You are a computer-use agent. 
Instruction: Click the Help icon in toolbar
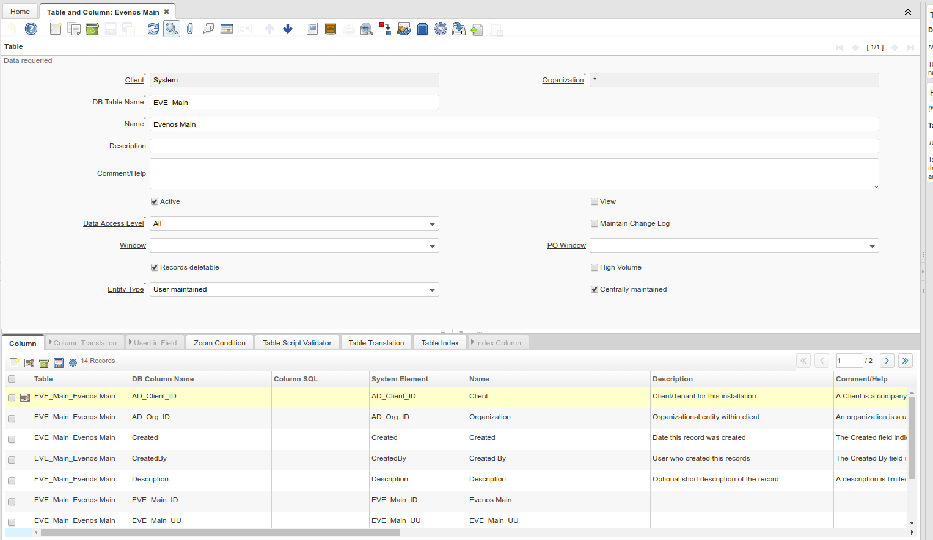pyautogui.click(x=31, y=29)
